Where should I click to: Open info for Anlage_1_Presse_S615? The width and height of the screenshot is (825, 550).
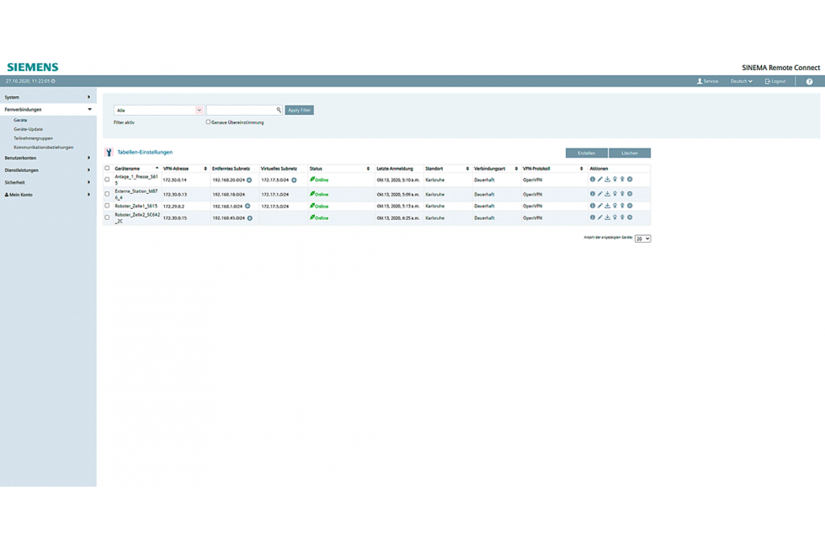[592, 179]
